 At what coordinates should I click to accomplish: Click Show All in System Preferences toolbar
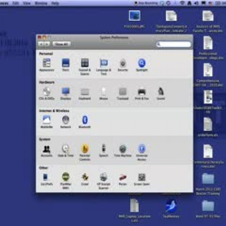[x=61, y=44]
